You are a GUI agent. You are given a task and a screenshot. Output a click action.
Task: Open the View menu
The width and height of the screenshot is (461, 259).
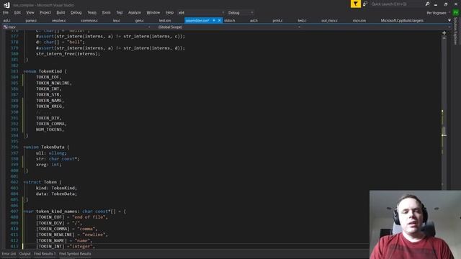pos(30,13)
